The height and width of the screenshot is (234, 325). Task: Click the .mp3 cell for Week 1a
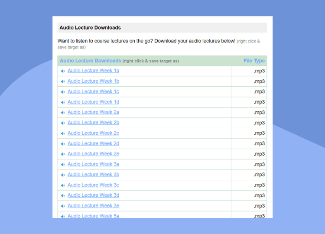[x=249, y=71]
